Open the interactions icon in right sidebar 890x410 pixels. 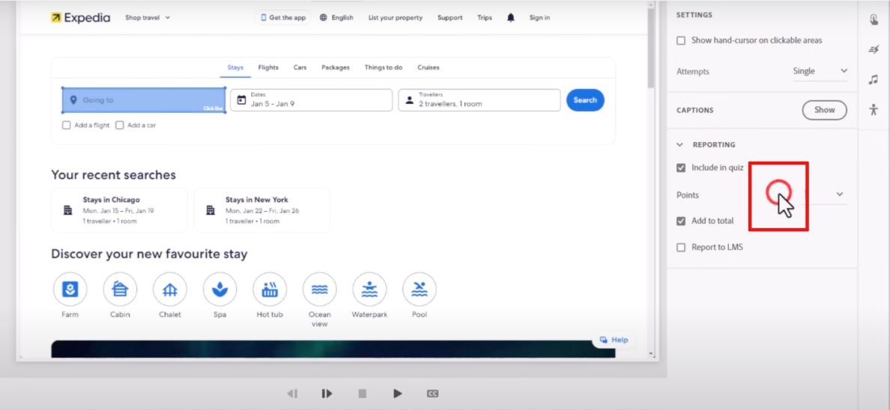coord(874,20)
